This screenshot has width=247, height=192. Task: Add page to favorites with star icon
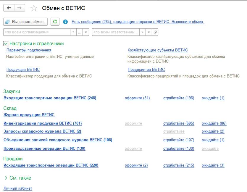pos(34,8)
